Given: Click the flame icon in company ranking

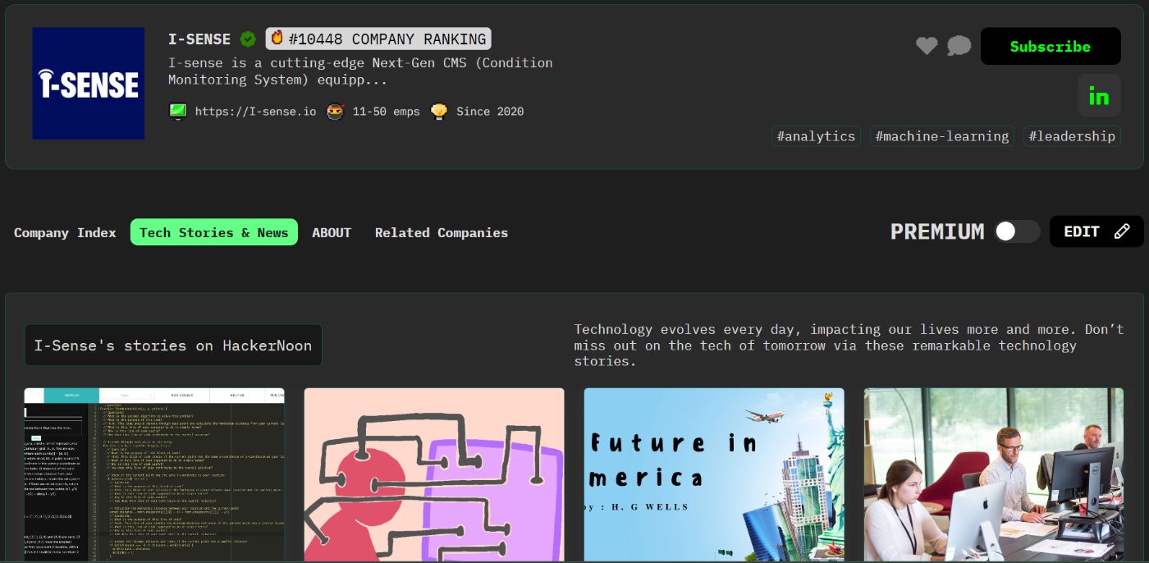Looking at the screenshot, I should click(277, 38).
